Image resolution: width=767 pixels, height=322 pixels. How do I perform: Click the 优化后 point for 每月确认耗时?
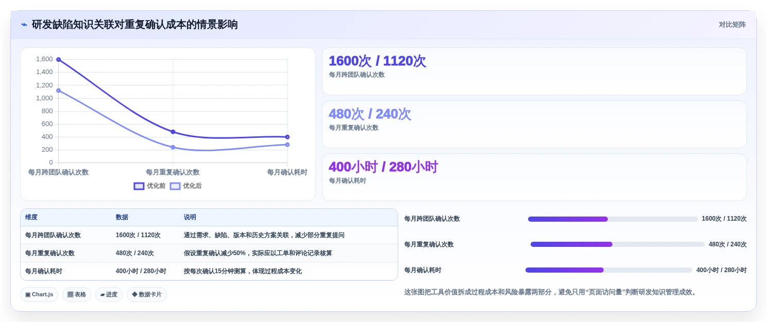tap(287, 145)
